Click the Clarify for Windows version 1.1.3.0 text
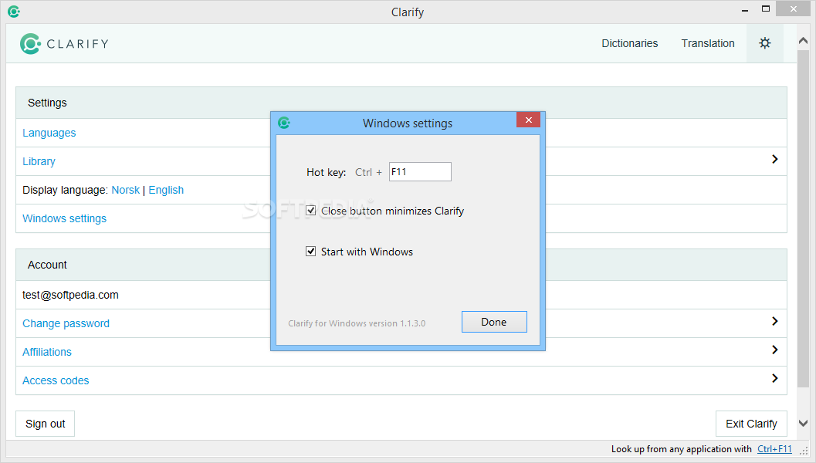 pos(357,323)
